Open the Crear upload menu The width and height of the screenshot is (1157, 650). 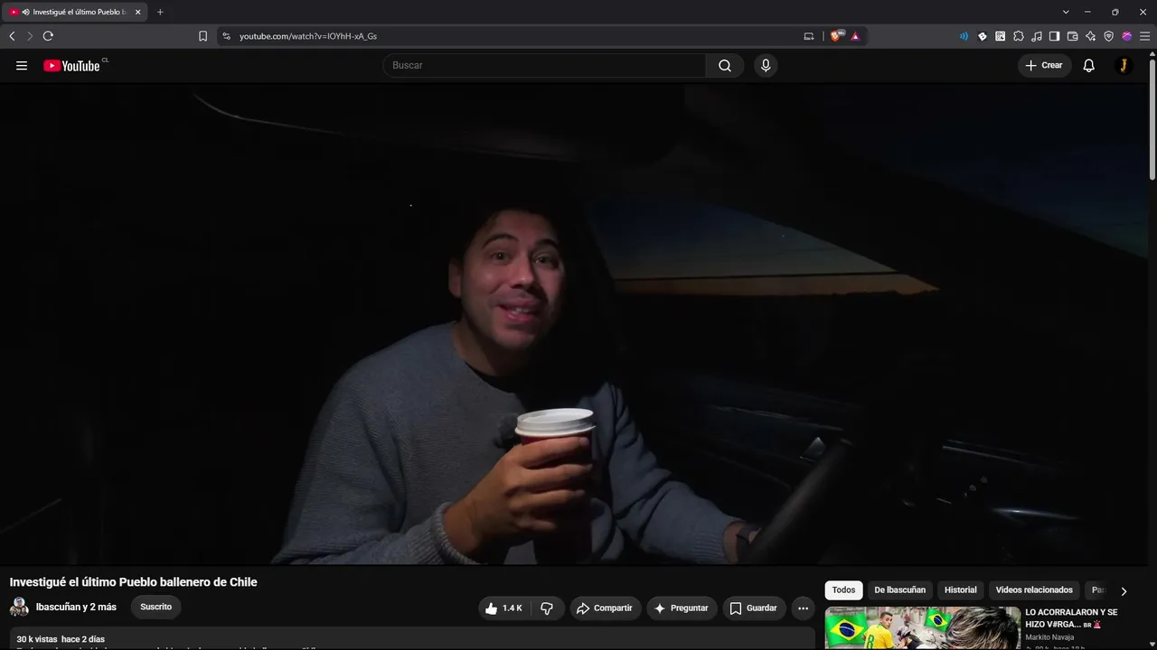tap(1045, 66)
